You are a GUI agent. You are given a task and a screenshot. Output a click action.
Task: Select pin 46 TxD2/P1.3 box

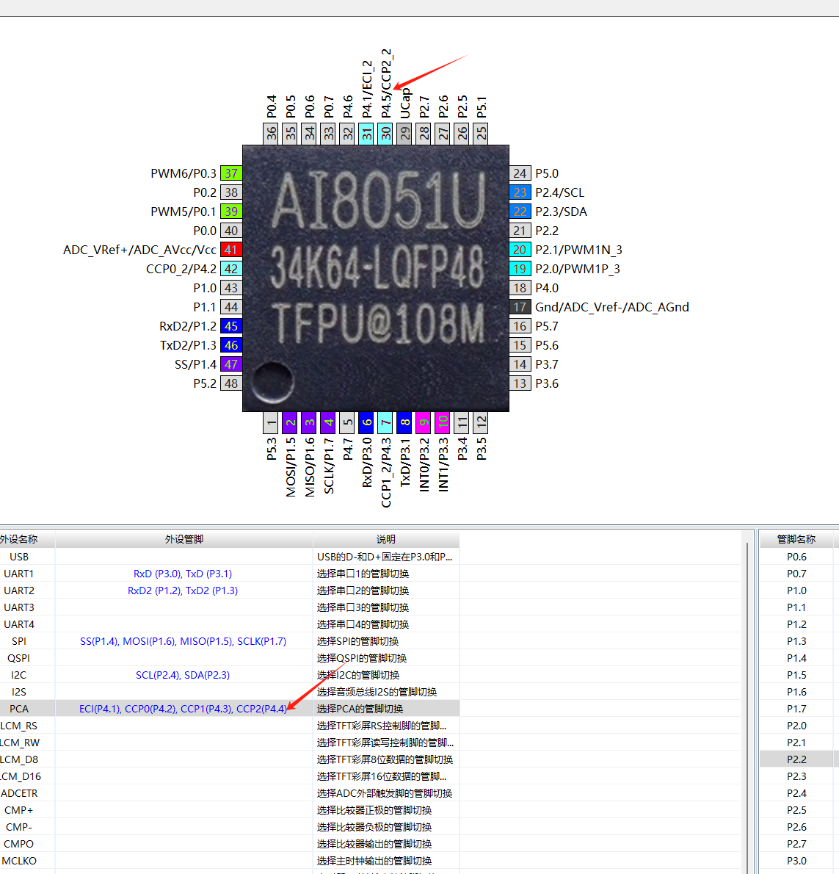231,345
